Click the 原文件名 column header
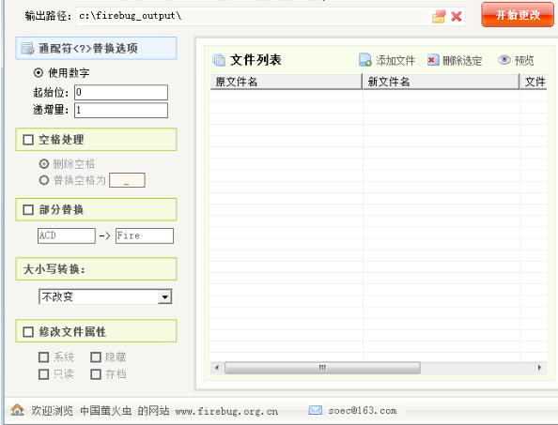The width and height of the screenshot is (558, 425). coord(287,82)
